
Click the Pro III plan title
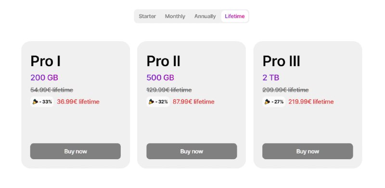[x=281, y=61]
